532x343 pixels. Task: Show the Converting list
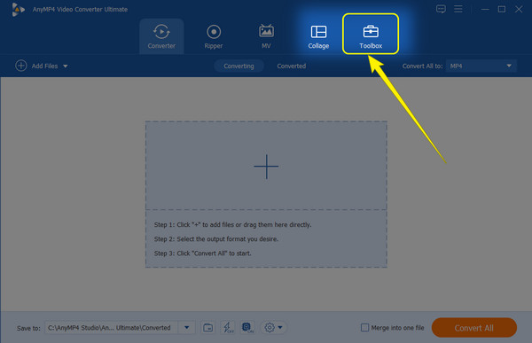pyautogui.click(x=239, y=66)
